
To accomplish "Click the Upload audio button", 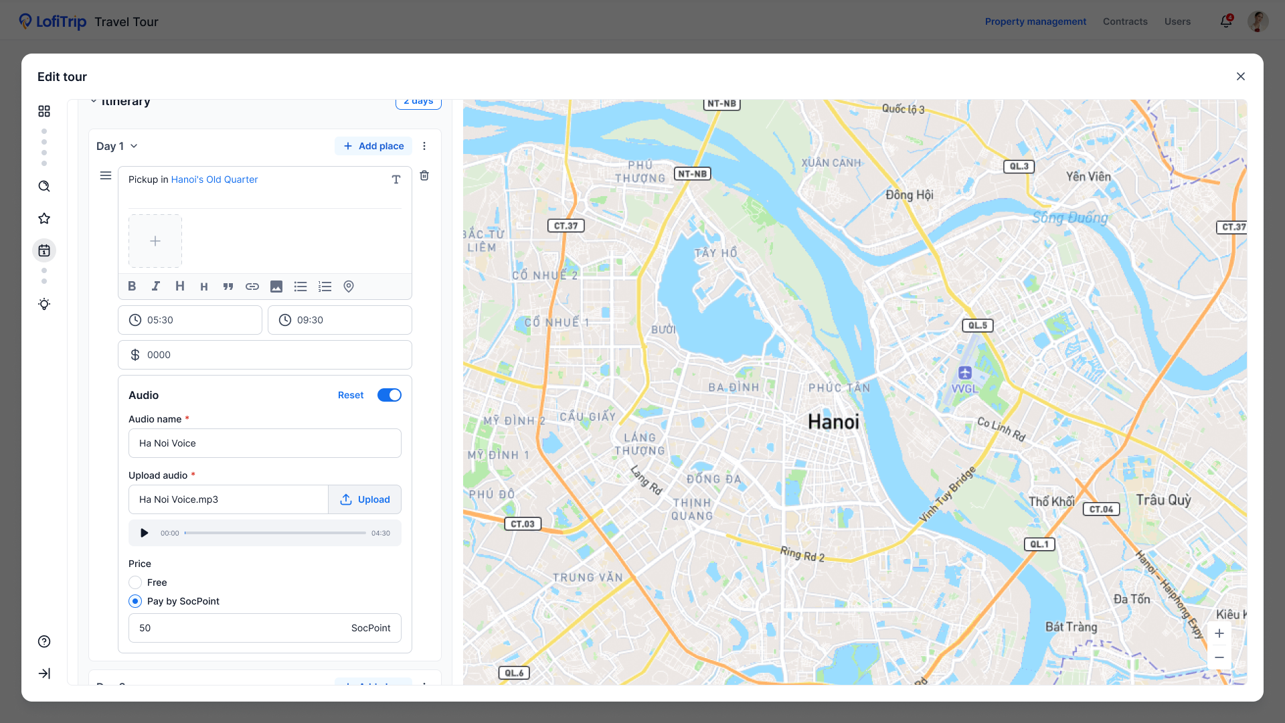I will (365, 499).
